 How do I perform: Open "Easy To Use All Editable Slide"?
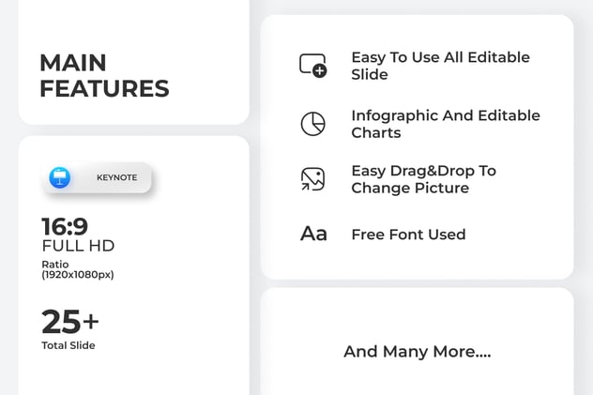tap(440, 66)
